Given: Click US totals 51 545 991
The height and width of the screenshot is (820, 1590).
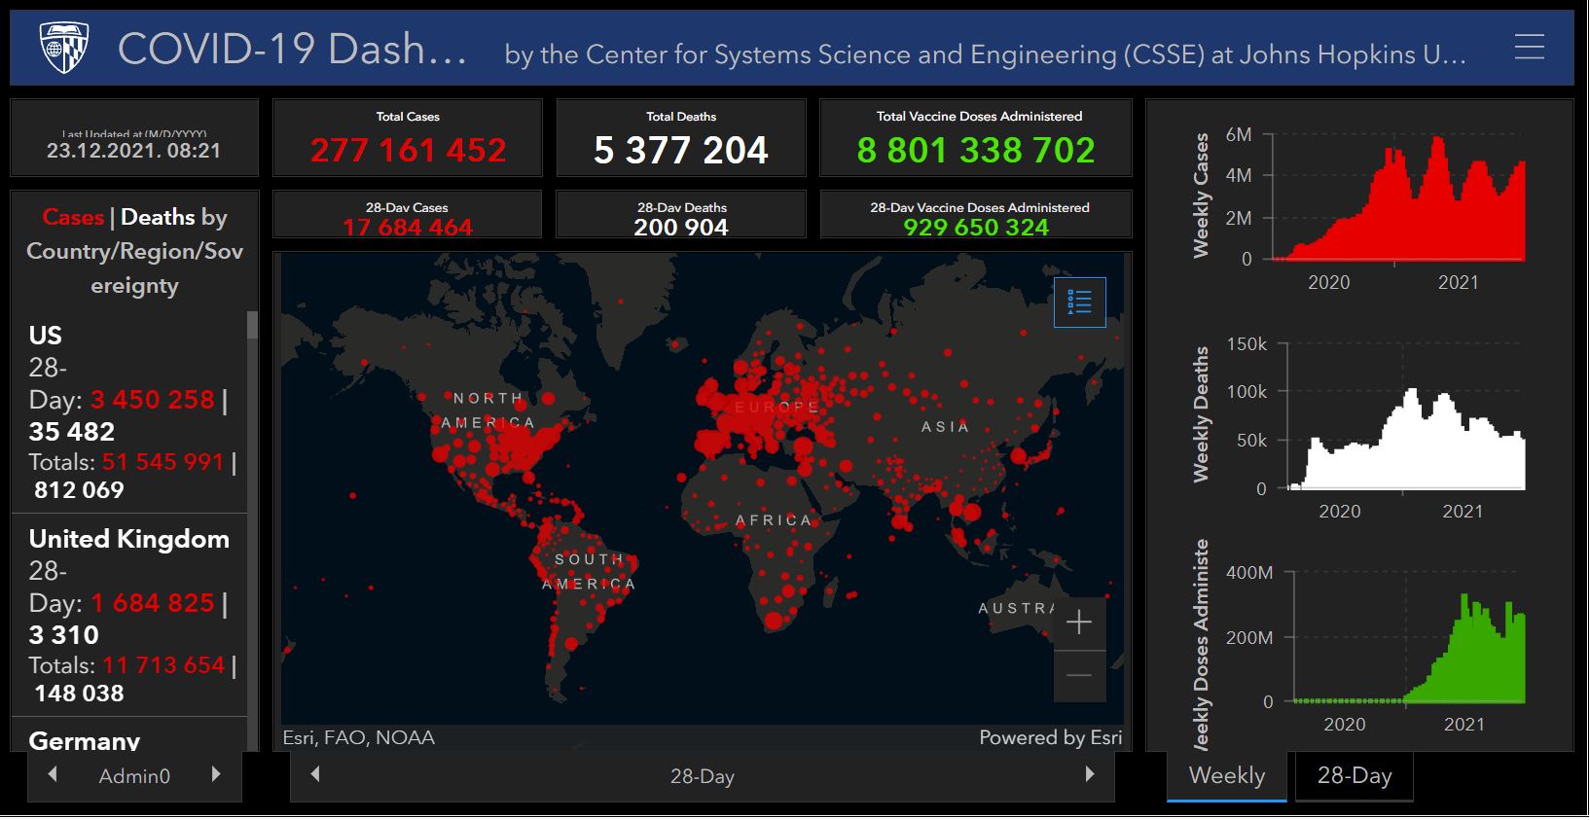Looking at the screenshot, I should pyautogui.click(x=163, y=462).
